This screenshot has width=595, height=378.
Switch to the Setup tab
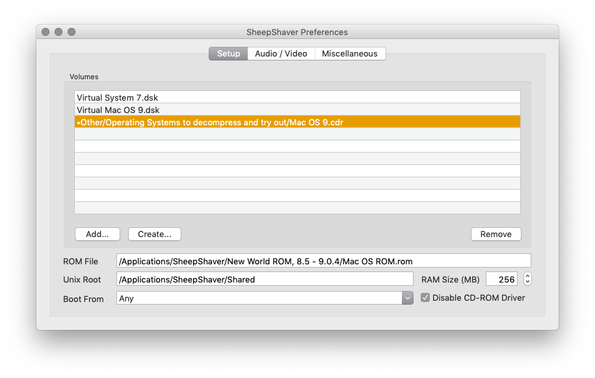point(228,53)
